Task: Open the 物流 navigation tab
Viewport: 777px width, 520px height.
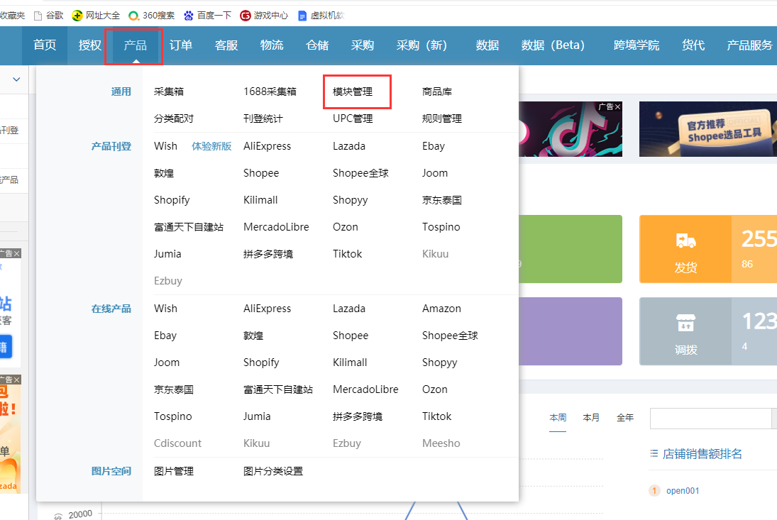Action: pos(272,45)
